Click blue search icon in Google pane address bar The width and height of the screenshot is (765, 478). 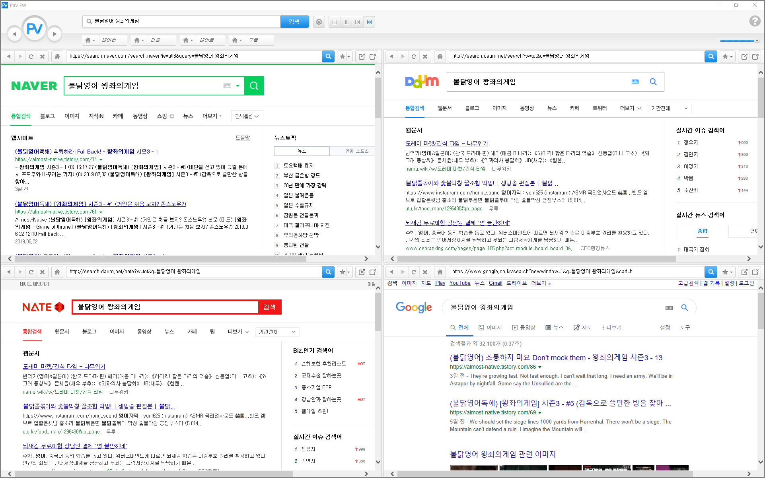(x=711, y=272)
